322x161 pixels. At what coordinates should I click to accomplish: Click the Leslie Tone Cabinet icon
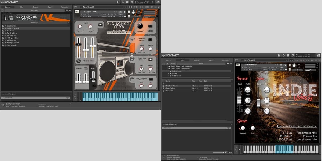click(132, 39)
